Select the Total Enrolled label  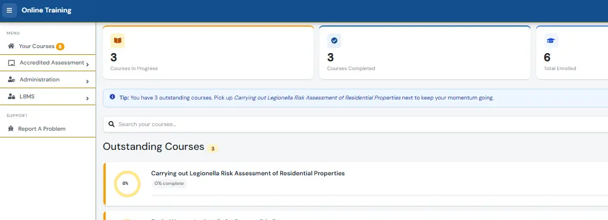560,68
